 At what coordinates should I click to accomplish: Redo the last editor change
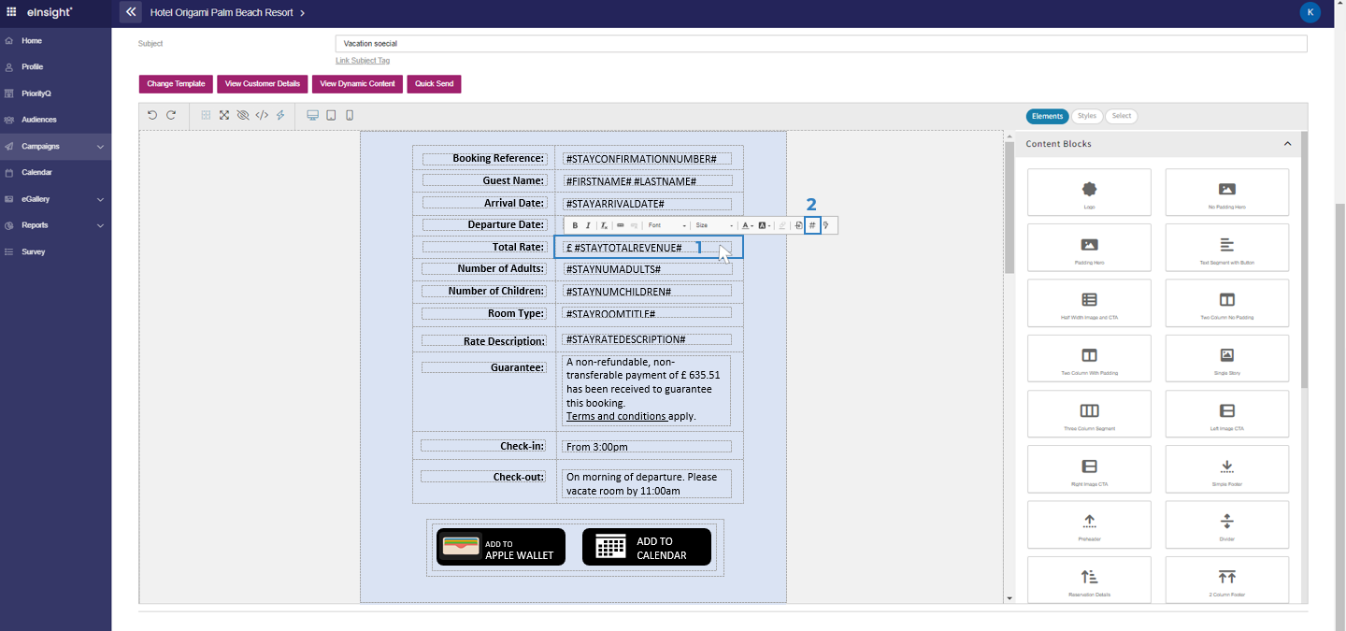coord(171,115)
